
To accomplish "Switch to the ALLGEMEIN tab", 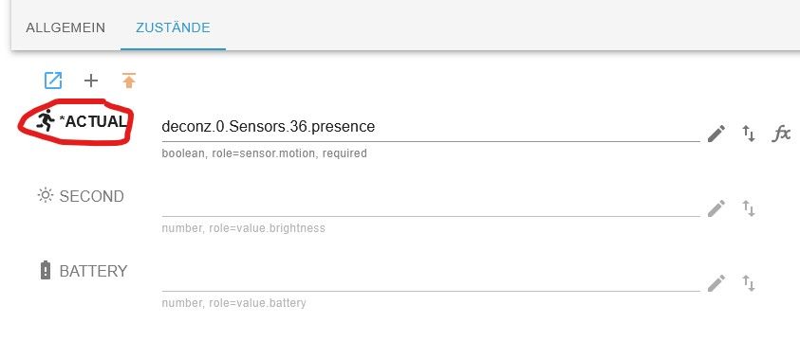I will pyautogui.click(x=65, y=27).
